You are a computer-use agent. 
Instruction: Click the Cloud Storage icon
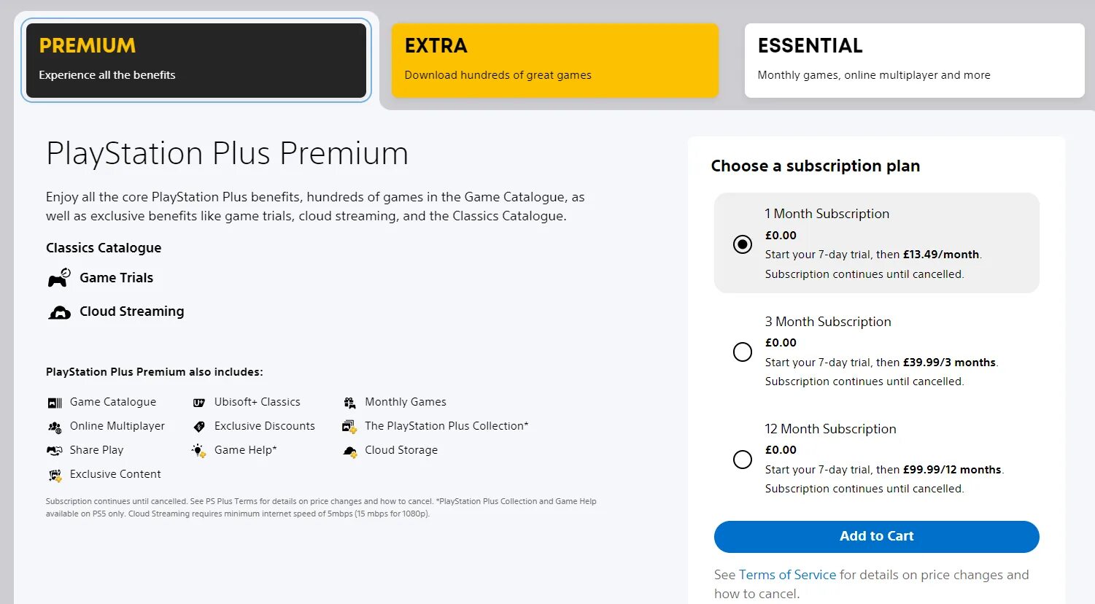(350, 451)
